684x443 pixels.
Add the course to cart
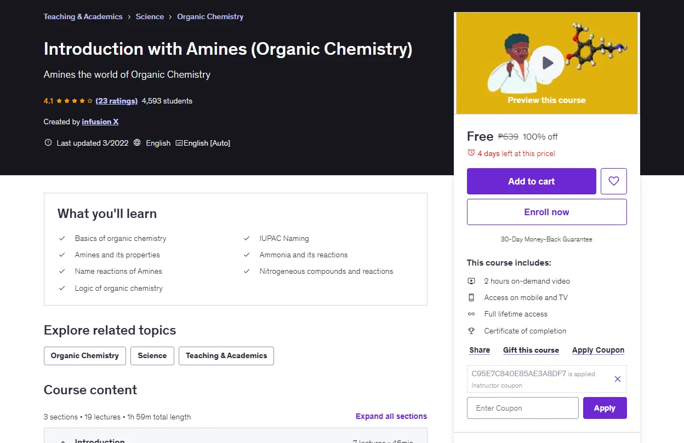pyautogui.click(x=531, y=181)
